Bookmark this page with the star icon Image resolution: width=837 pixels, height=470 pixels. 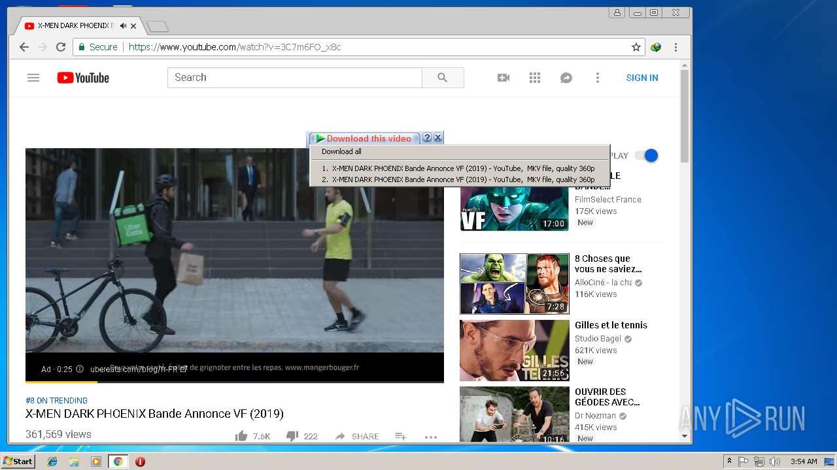(x=636, y=47)
